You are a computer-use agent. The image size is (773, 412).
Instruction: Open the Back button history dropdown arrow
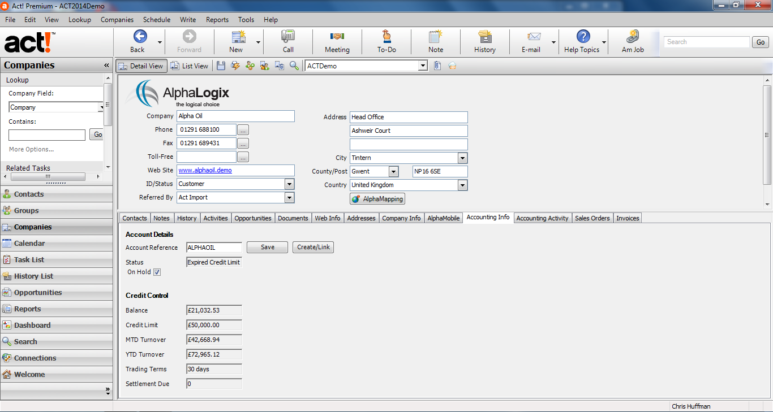click(x=160, y=42)
